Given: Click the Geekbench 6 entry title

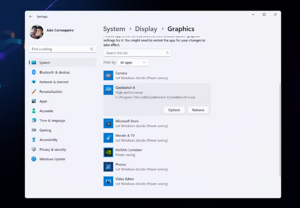Looking at the screenshot, I should [x=125, y=88].
